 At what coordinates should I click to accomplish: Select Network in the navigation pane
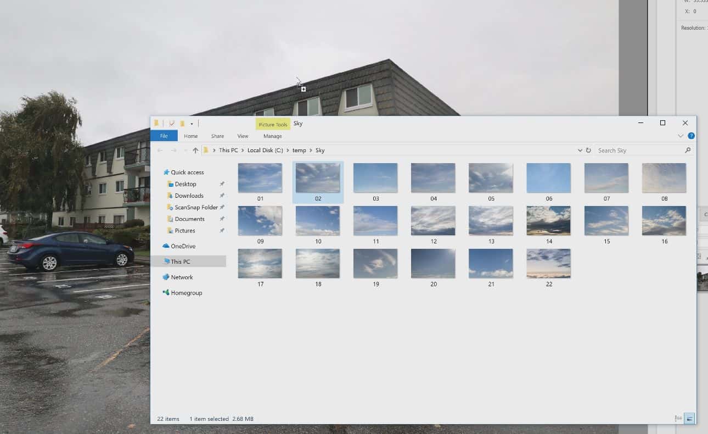tap(182, 277)
